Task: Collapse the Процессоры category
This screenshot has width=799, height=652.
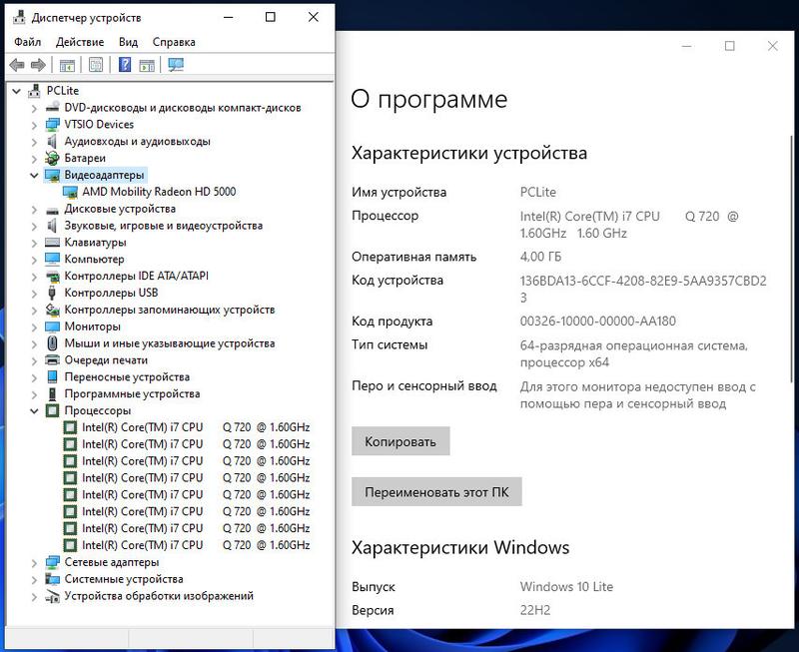Action: 35,410
